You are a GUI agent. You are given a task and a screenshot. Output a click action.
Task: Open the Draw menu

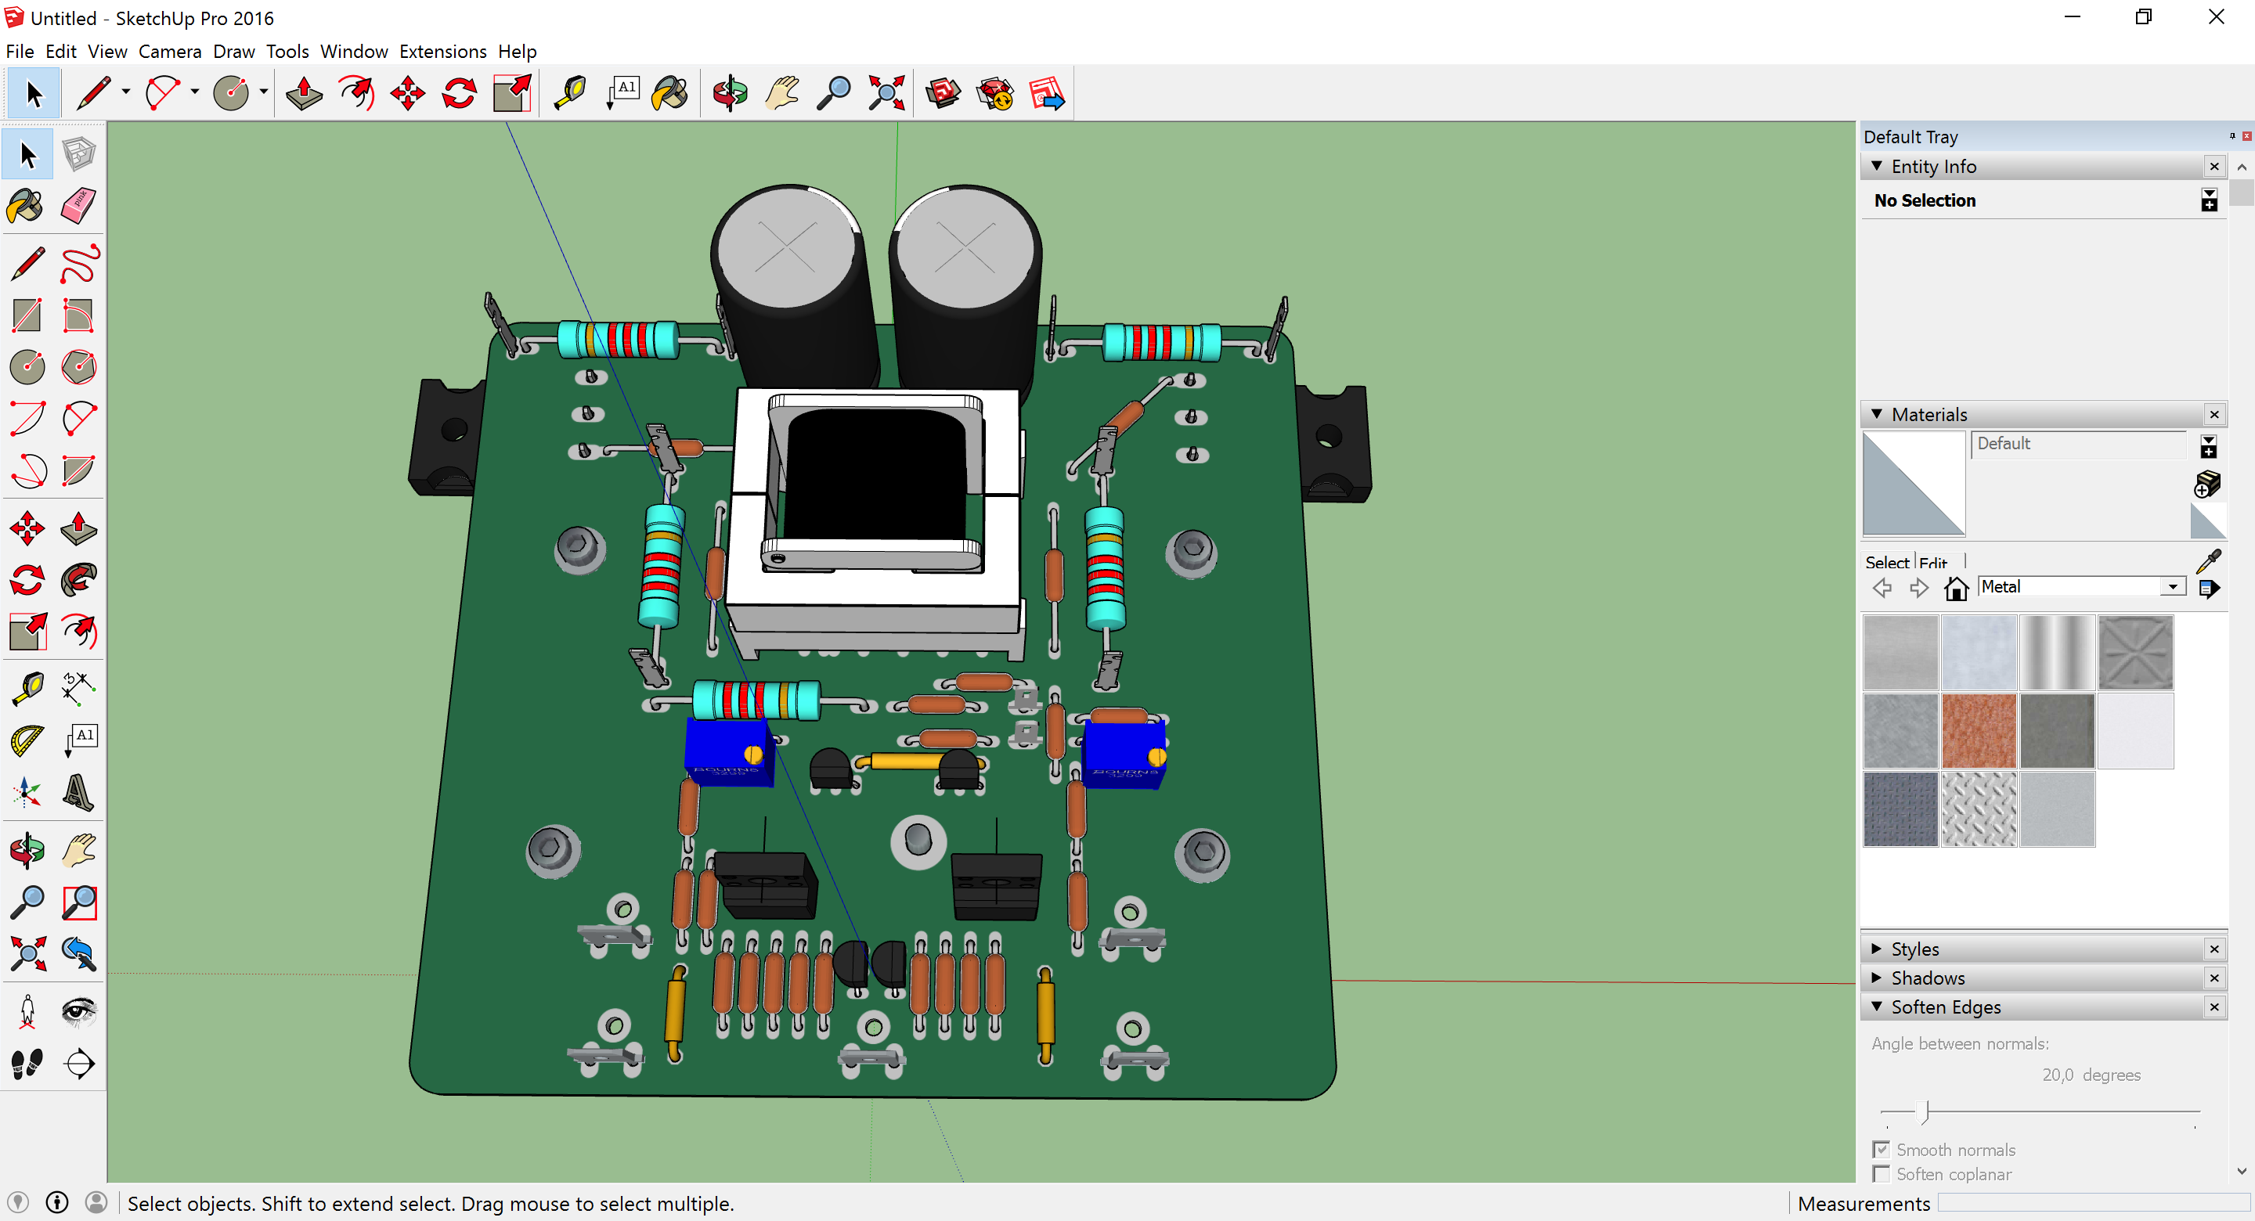(234, 52)
